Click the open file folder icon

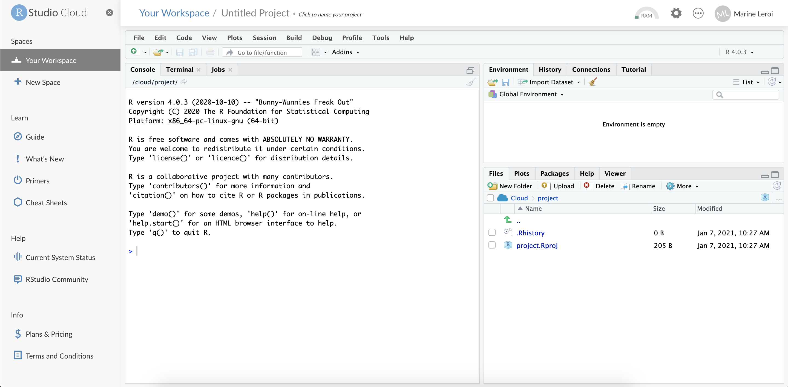coord(158,52)
